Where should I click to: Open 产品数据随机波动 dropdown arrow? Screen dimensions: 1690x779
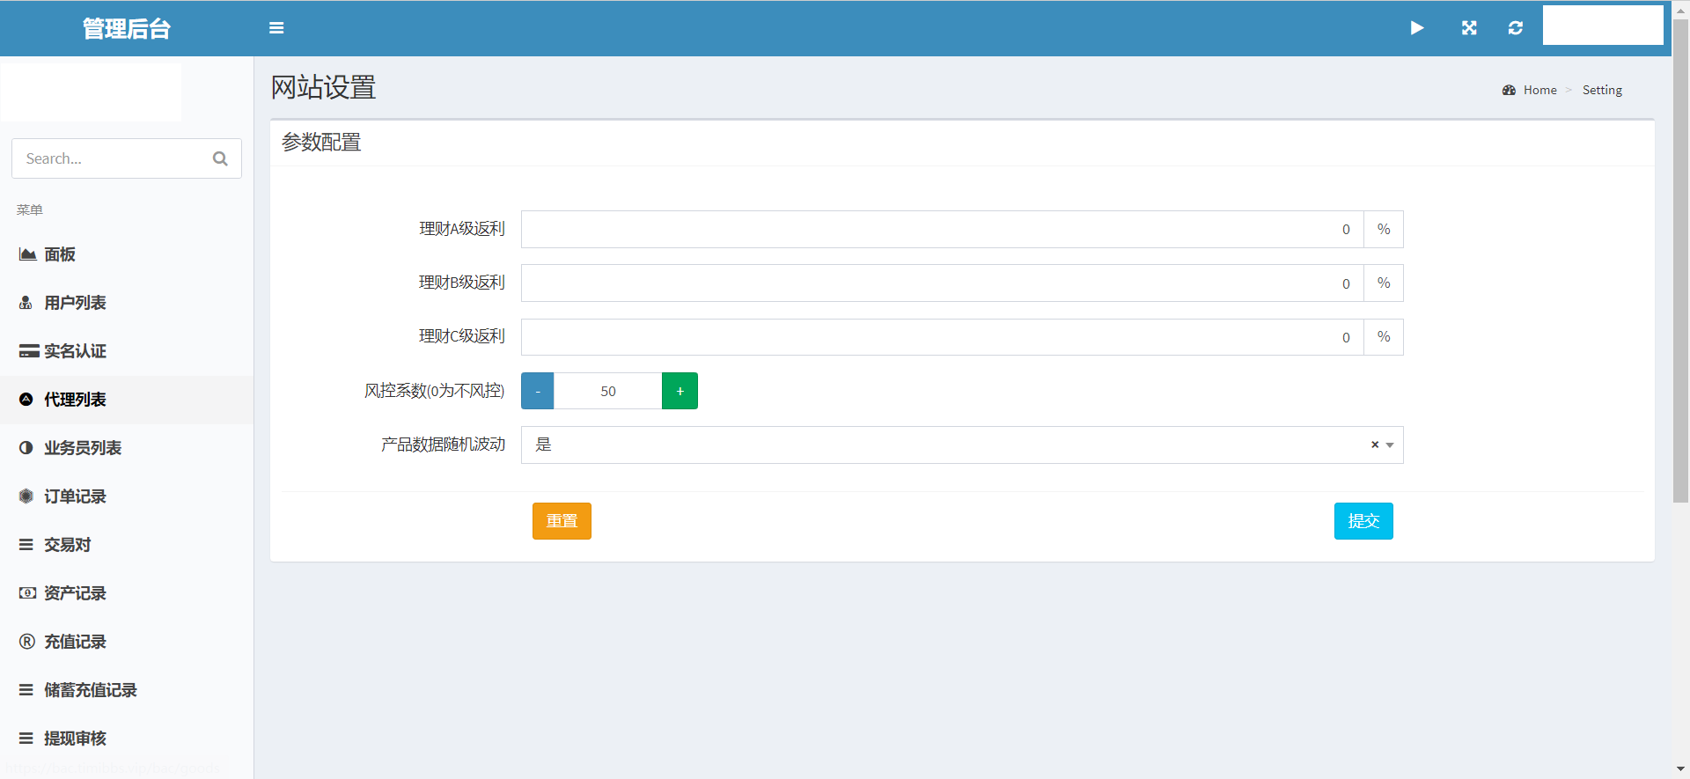click(x=1390, y=445)
